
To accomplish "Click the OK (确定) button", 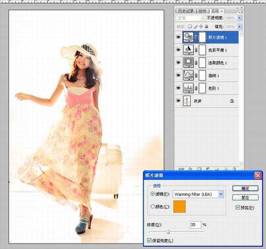I will 245,188.
